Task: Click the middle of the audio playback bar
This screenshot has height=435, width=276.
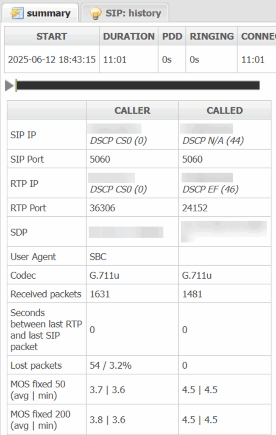Action: pyautogui.click(x=137, y=85)
